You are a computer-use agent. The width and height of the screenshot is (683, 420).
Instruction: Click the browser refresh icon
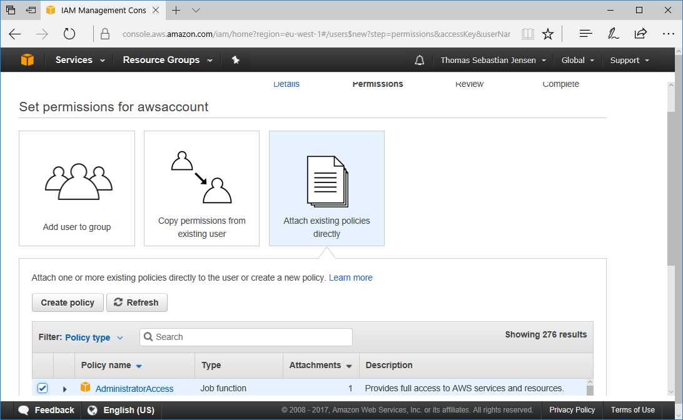[x=69, y=34]
